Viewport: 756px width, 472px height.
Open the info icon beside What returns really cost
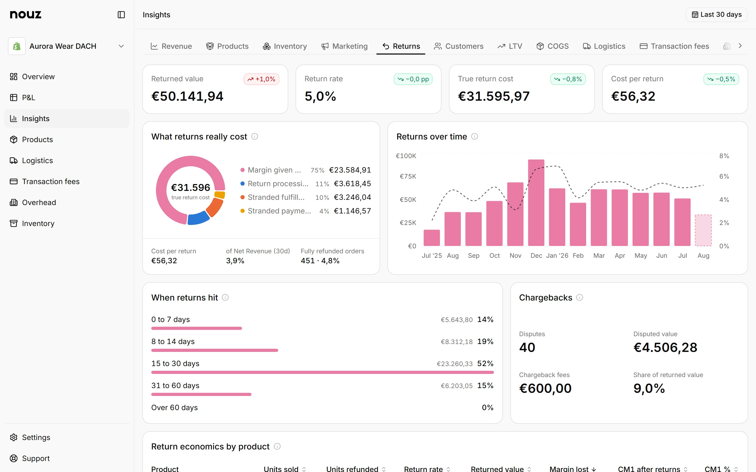click(x=255, y=136)
